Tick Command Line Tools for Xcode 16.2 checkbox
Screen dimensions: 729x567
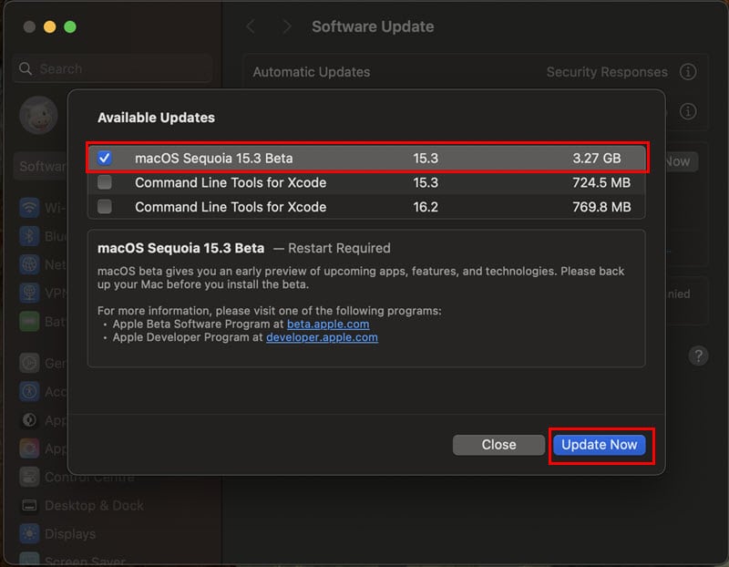coord(105,207)
